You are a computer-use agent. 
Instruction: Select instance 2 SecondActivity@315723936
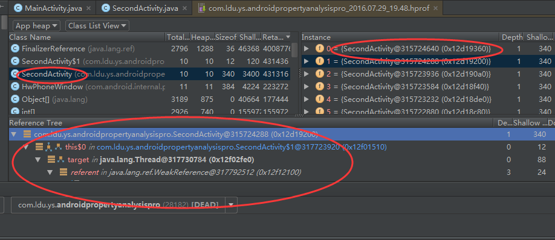(427, 74)
